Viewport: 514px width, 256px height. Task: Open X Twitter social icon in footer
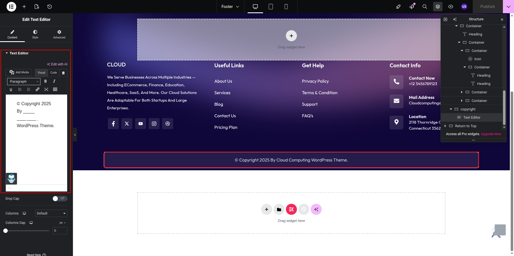point(127,124)
